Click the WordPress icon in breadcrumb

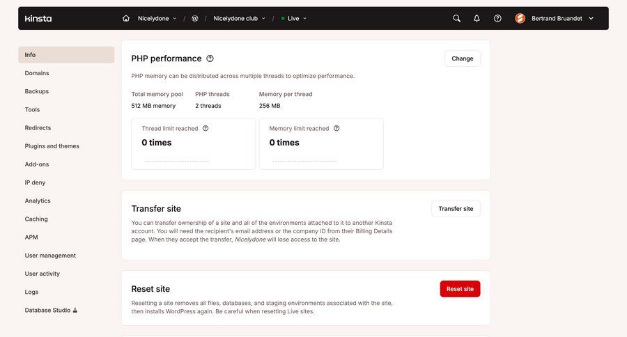click(x=195, y=19)
